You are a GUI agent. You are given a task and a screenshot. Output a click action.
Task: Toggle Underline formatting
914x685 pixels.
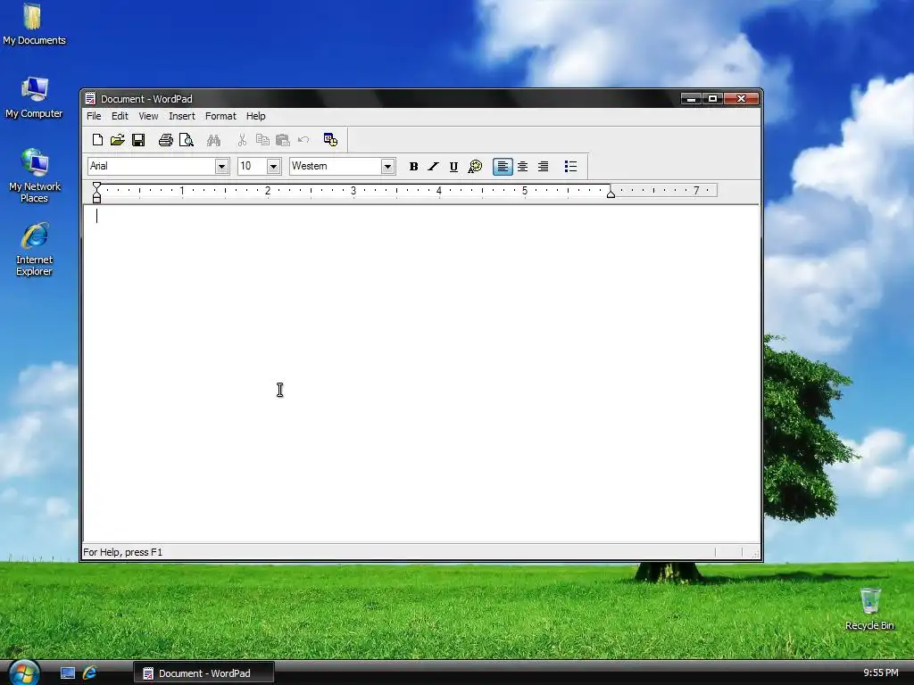coord(453,167)
